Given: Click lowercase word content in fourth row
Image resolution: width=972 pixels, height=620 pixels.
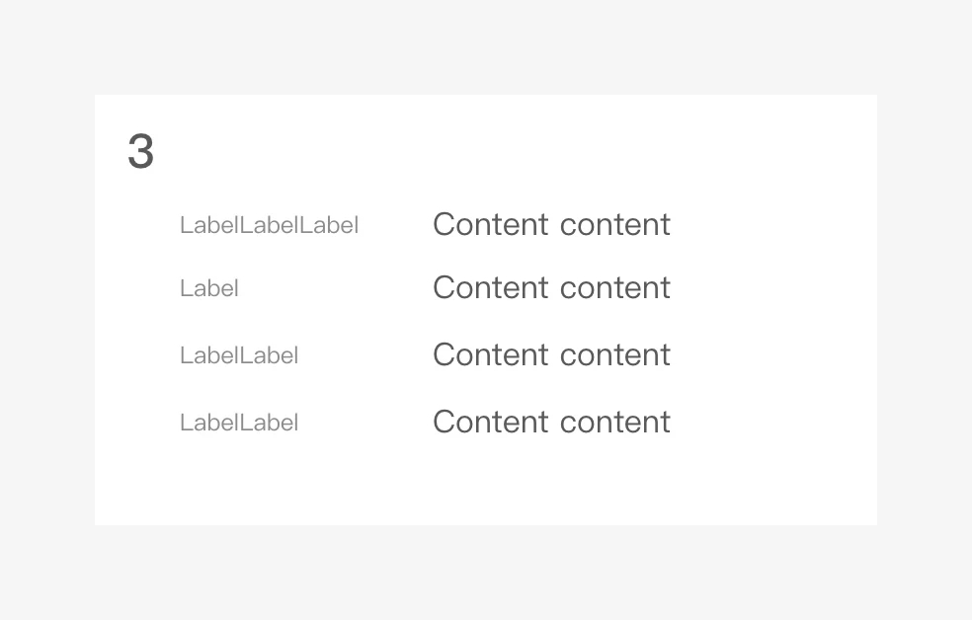Looking at the screenshot, I should coord(614,422).
